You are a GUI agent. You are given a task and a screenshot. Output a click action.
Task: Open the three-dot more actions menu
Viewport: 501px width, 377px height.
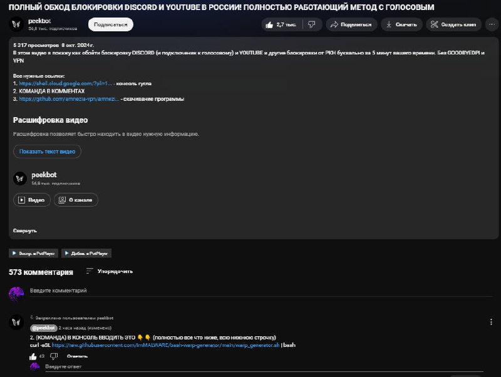(492, 24)
